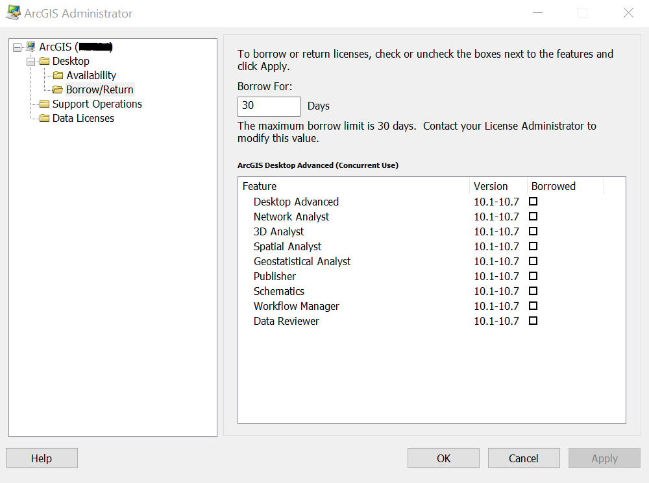This screenshot has height=483, width=649.
Task: Check the Borrowed box for Publisher
Action: coord(533,276)
